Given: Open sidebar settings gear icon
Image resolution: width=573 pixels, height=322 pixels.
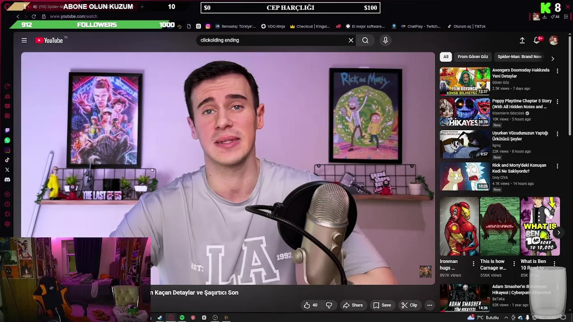Looking at the screenshot, I should (x=7, y=224).
